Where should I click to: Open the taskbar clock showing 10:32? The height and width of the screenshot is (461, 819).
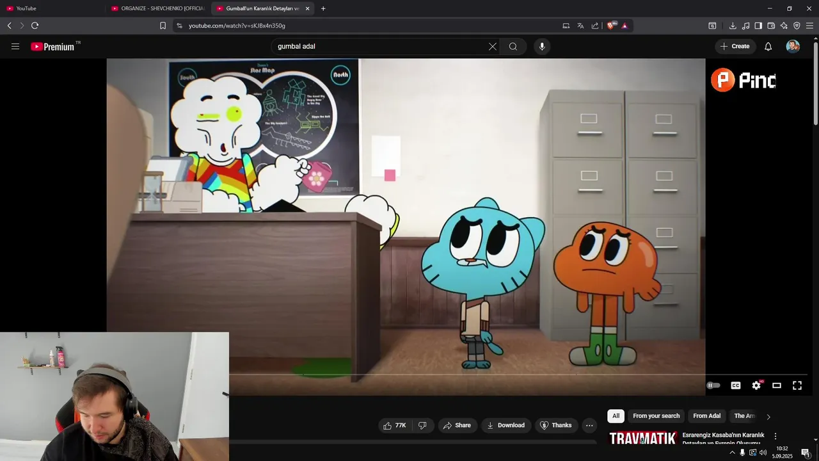pyautogui.click(x=782, y=453)
